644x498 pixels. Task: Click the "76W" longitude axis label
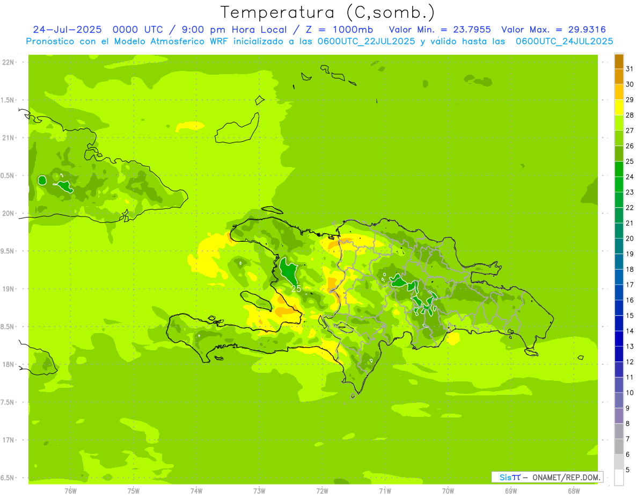[x=71, y=491]
